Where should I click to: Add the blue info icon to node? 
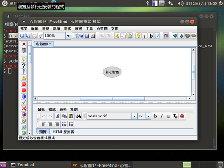tap(24, 96)
